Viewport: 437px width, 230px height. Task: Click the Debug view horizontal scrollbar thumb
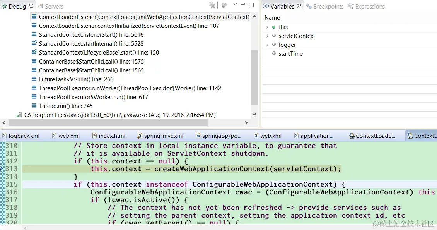point(108,122)
